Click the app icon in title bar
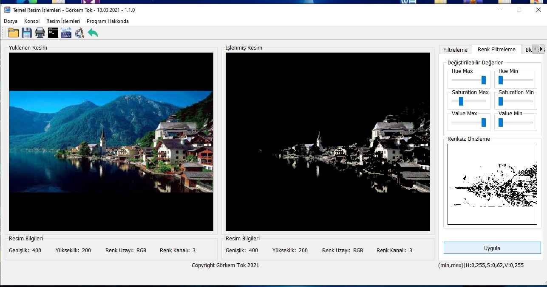Viewport: 547px width, 287px height. [7, 10]
